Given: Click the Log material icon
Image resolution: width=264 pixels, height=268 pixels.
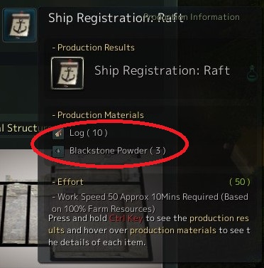Looking at the screenshot, I should point(58,134).
